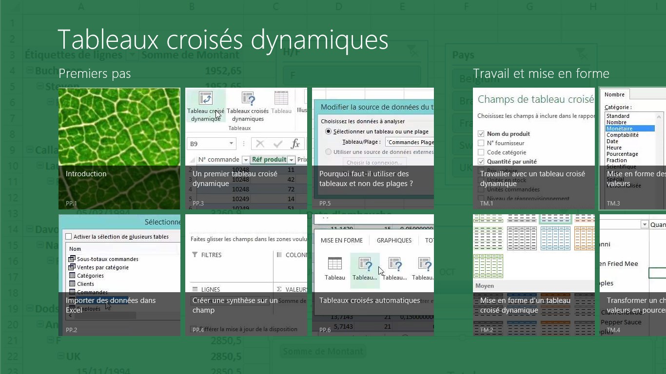Click the fx insert function icon
Image resolution: width=666 pixels, height=374 pixels.
point(295,144)
